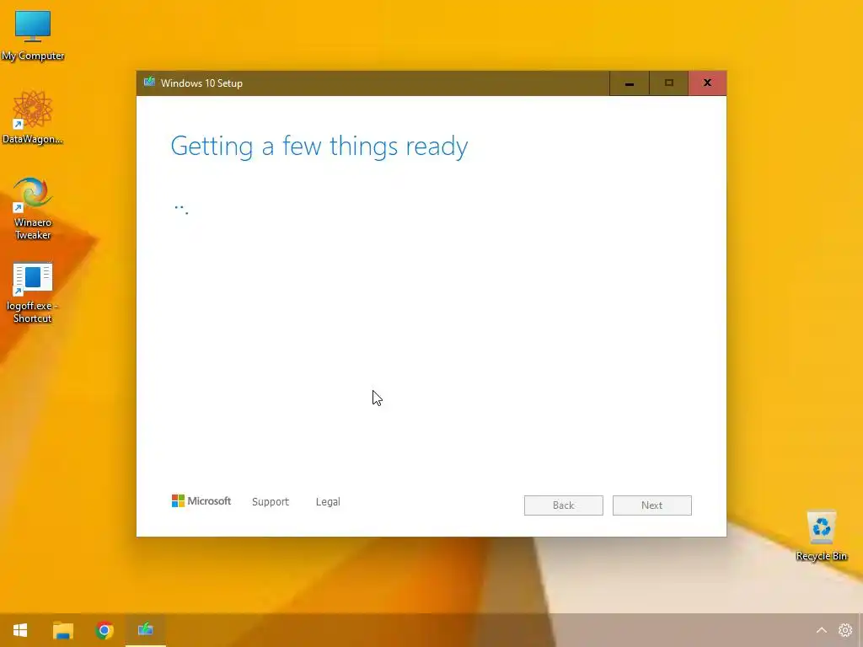Screen dimensions: 863x647
Task: Click the 'Windows 10 Setup' title text
Action: click(201, 83)
